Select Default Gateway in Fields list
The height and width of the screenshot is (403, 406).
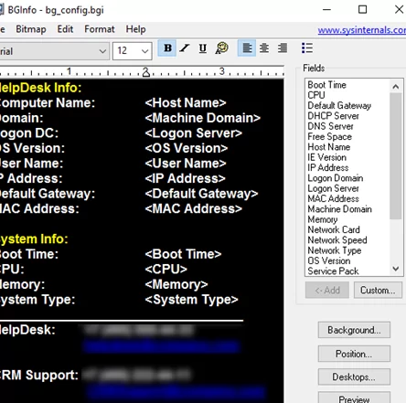coord(339,105)
